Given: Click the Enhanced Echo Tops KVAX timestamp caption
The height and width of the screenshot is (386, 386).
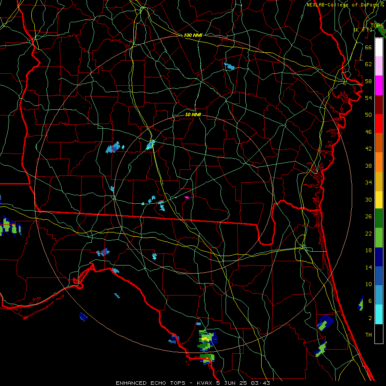Looking at the screenshot, I should click(193, 383).
